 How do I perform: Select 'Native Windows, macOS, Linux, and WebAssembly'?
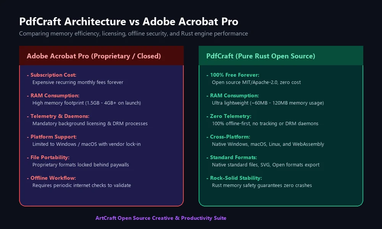(268, 144)
